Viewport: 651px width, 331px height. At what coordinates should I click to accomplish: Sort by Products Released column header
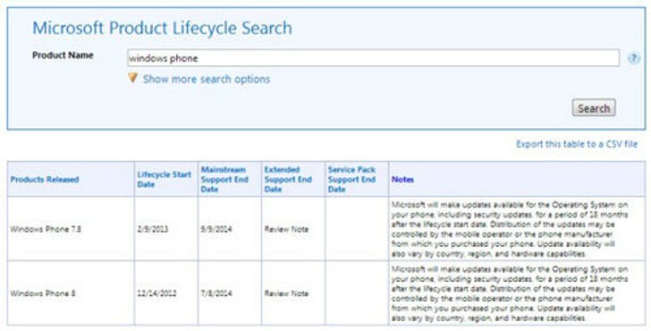45,180
